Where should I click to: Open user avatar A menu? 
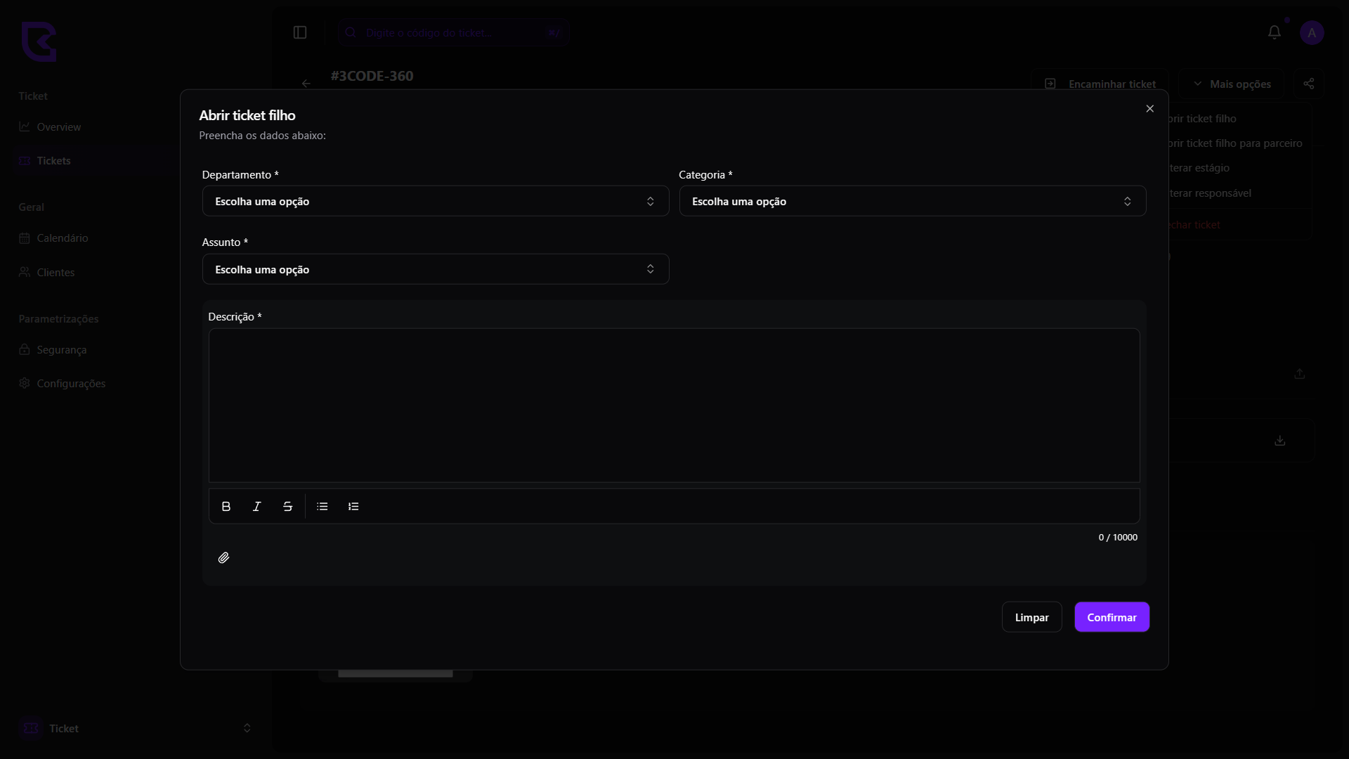coord(1312,32)
